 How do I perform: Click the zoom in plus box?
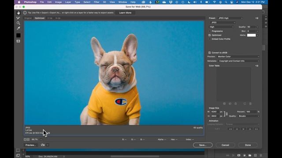point(28,140)
